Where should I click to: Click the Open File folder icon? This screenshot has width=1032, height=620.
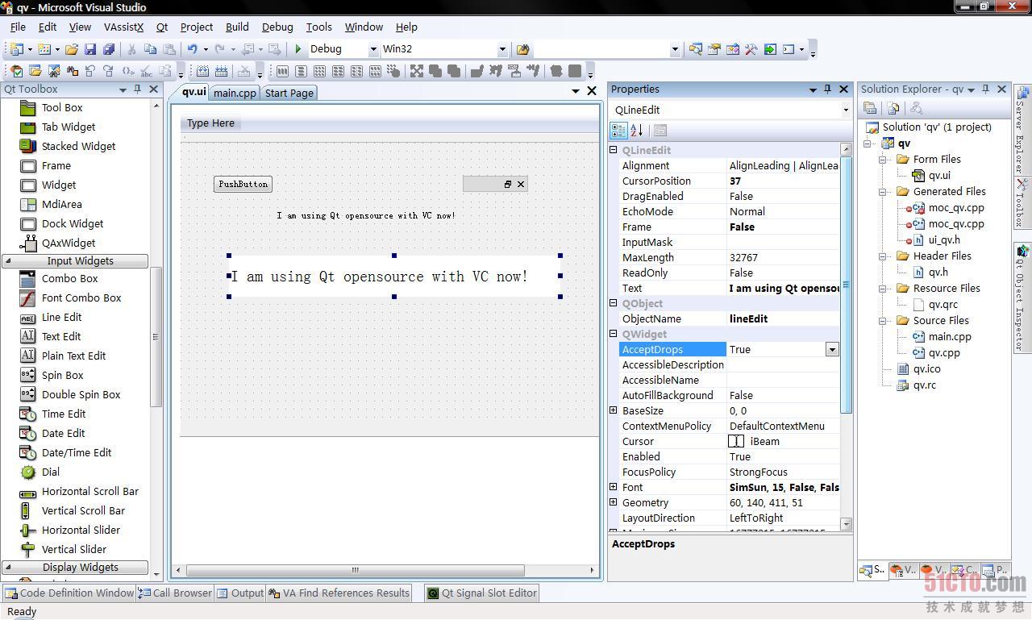pos(72,49)
